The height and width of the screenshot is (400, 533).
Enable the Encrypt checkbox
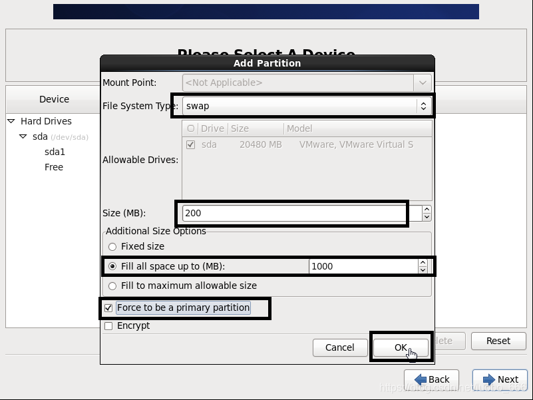point(108,326)
